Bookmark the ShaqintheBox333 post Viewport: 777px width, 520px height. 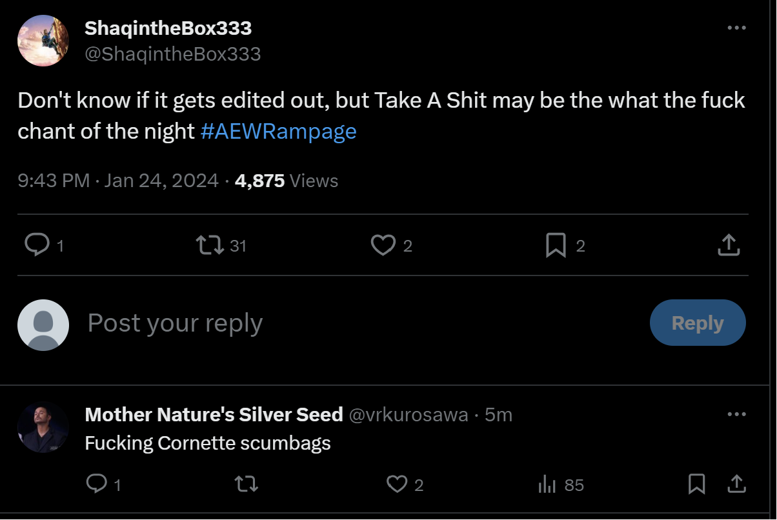pos(556,245)
